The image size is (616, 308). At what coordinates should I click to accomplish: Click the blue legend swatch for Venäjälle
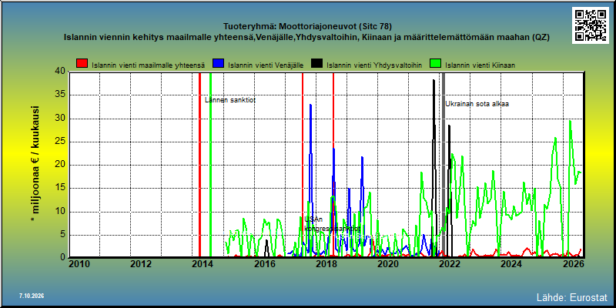click(x=218, y=63)
